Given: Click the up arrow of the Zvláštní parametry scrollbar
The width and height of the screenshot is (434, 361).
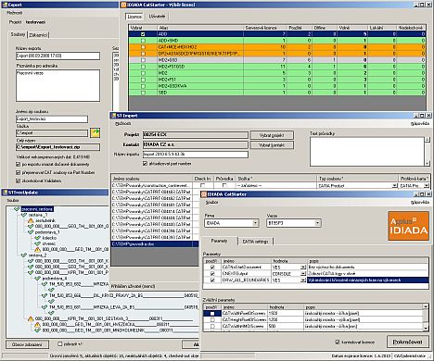Looking at the screenshot, I should pyautogui.click(x=426, y=306).
